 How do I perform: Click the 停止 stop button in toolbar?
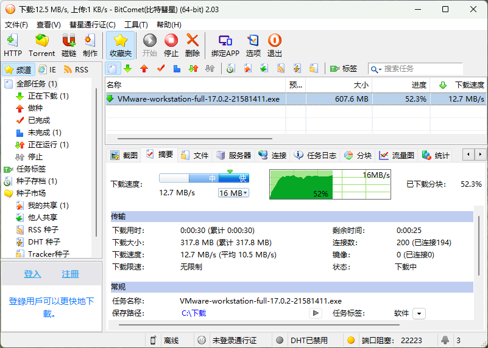point(171,45)
